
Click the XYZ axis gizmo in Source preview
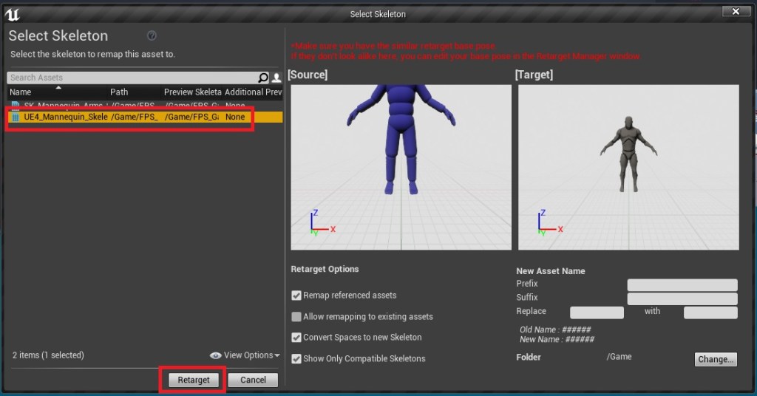tap(319, 223)
